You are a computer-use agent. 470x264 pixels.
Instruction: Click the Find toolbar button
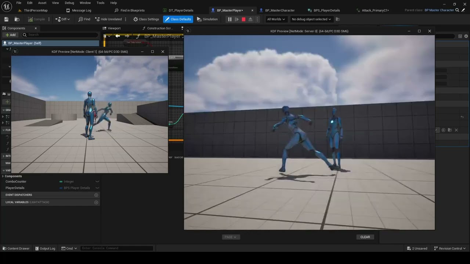(x=84, y=19)
